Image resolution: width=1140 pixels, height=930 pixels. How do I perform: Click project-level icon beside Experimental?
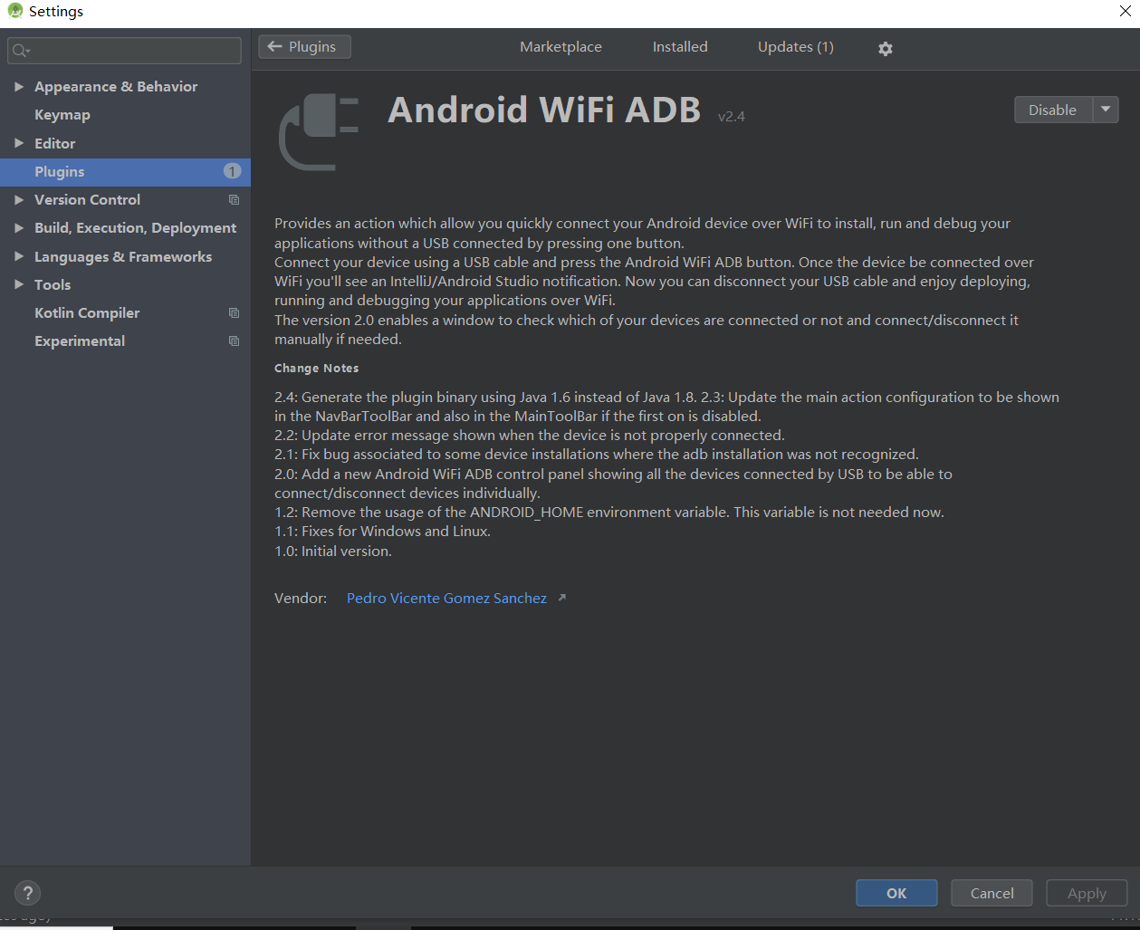235,341
